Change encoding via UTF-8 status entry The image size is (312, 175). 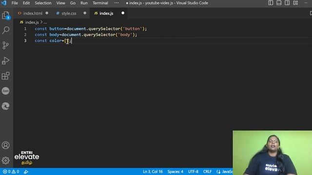coord(193,172)
